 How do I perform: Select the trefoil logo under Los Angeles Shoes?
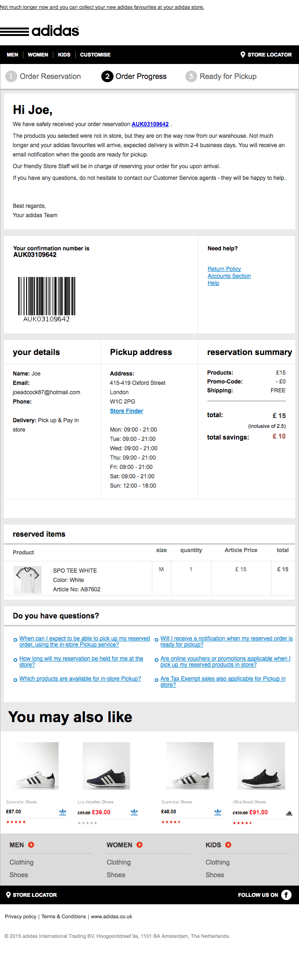[x=134, y=813]
